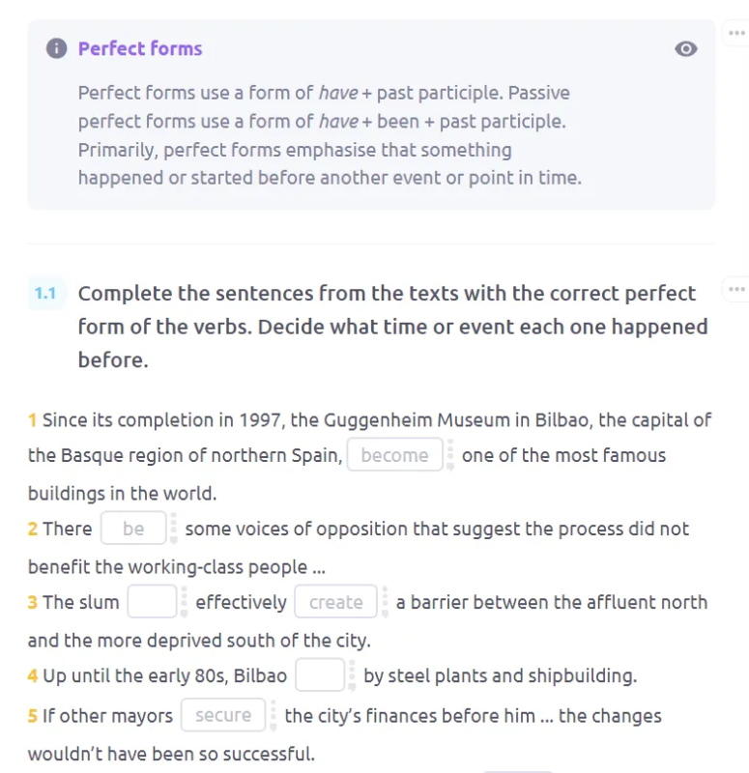Click the exercise instruction heading 'Complete the sentences'

coord(393,327)
